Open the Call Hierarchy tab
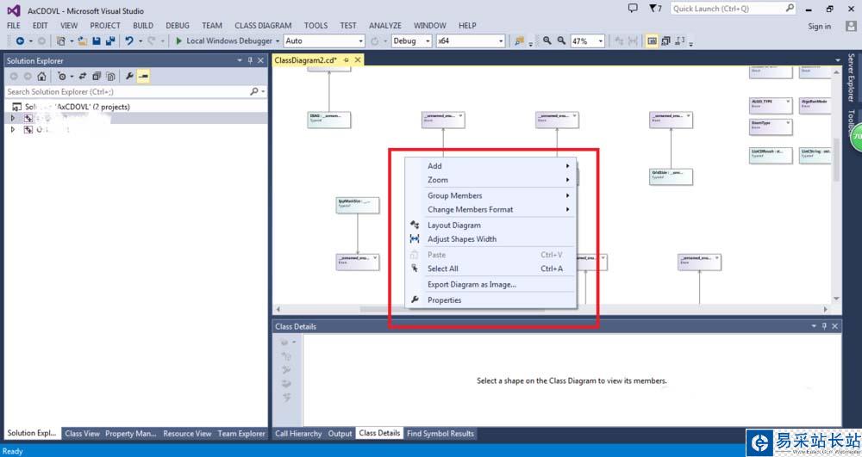This screenshot has width=862, height=457. pyautogui.click(x=298, y=434)
